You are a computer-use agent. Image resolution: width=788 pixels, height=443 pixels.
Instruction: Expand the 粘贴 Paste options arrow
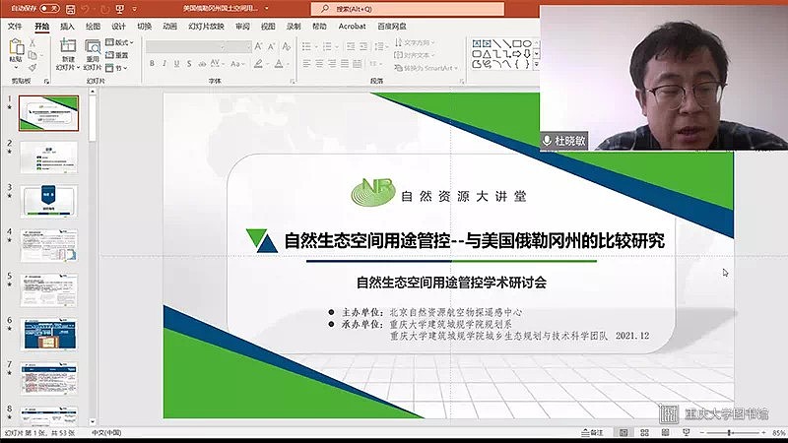click(16, 67)
